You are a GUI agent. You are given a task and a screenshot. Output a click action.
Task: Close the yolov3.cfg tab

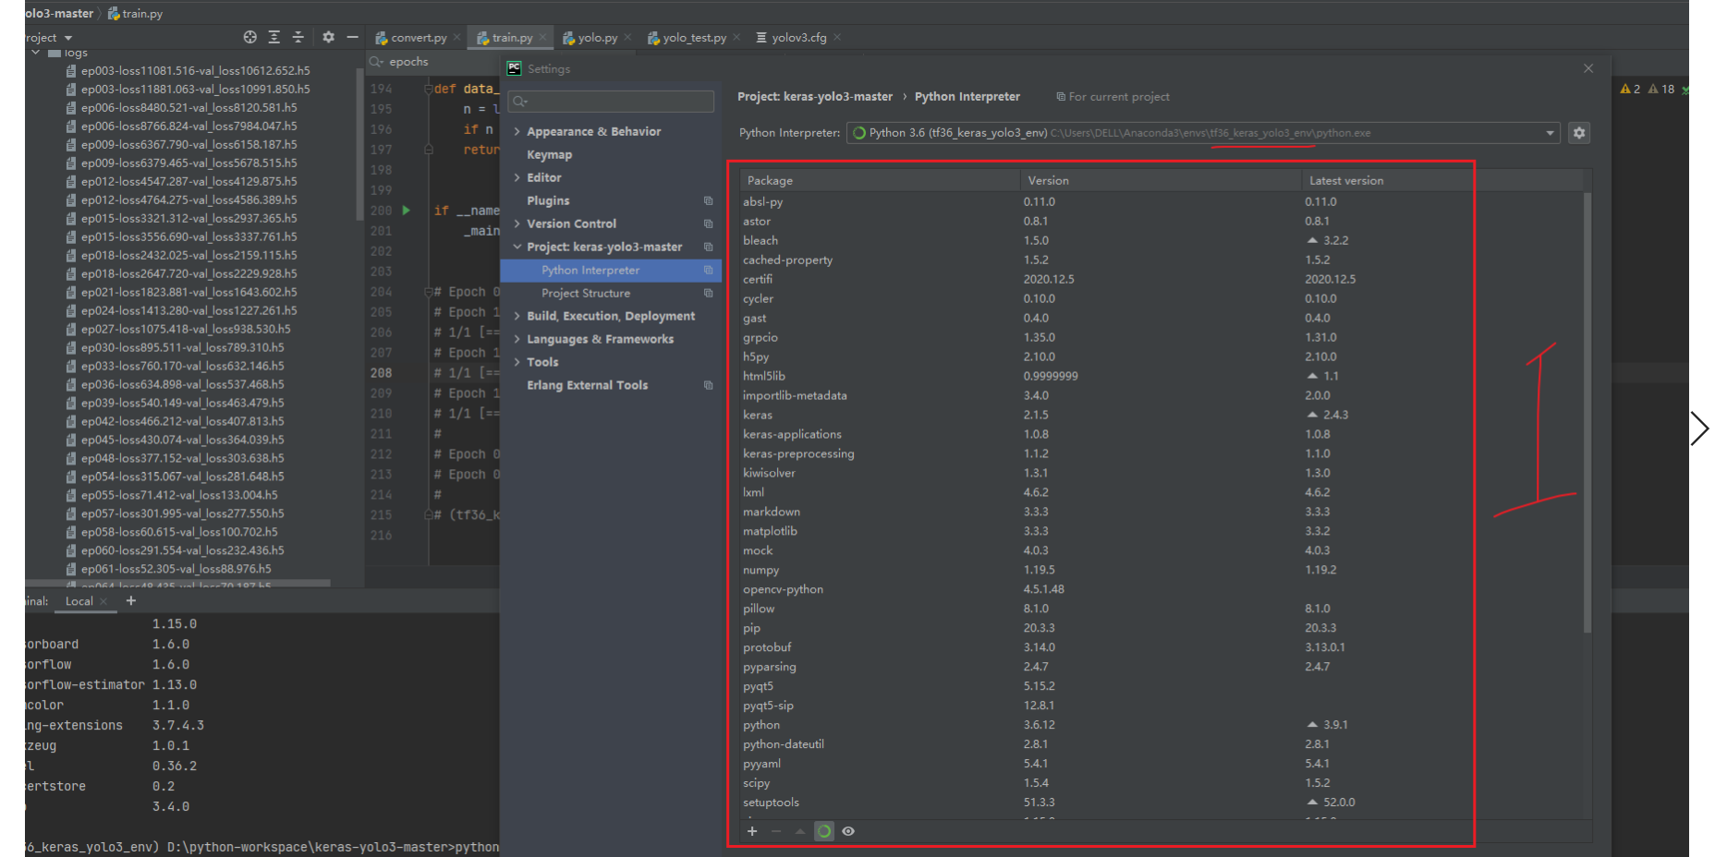[x=837, y=38]
